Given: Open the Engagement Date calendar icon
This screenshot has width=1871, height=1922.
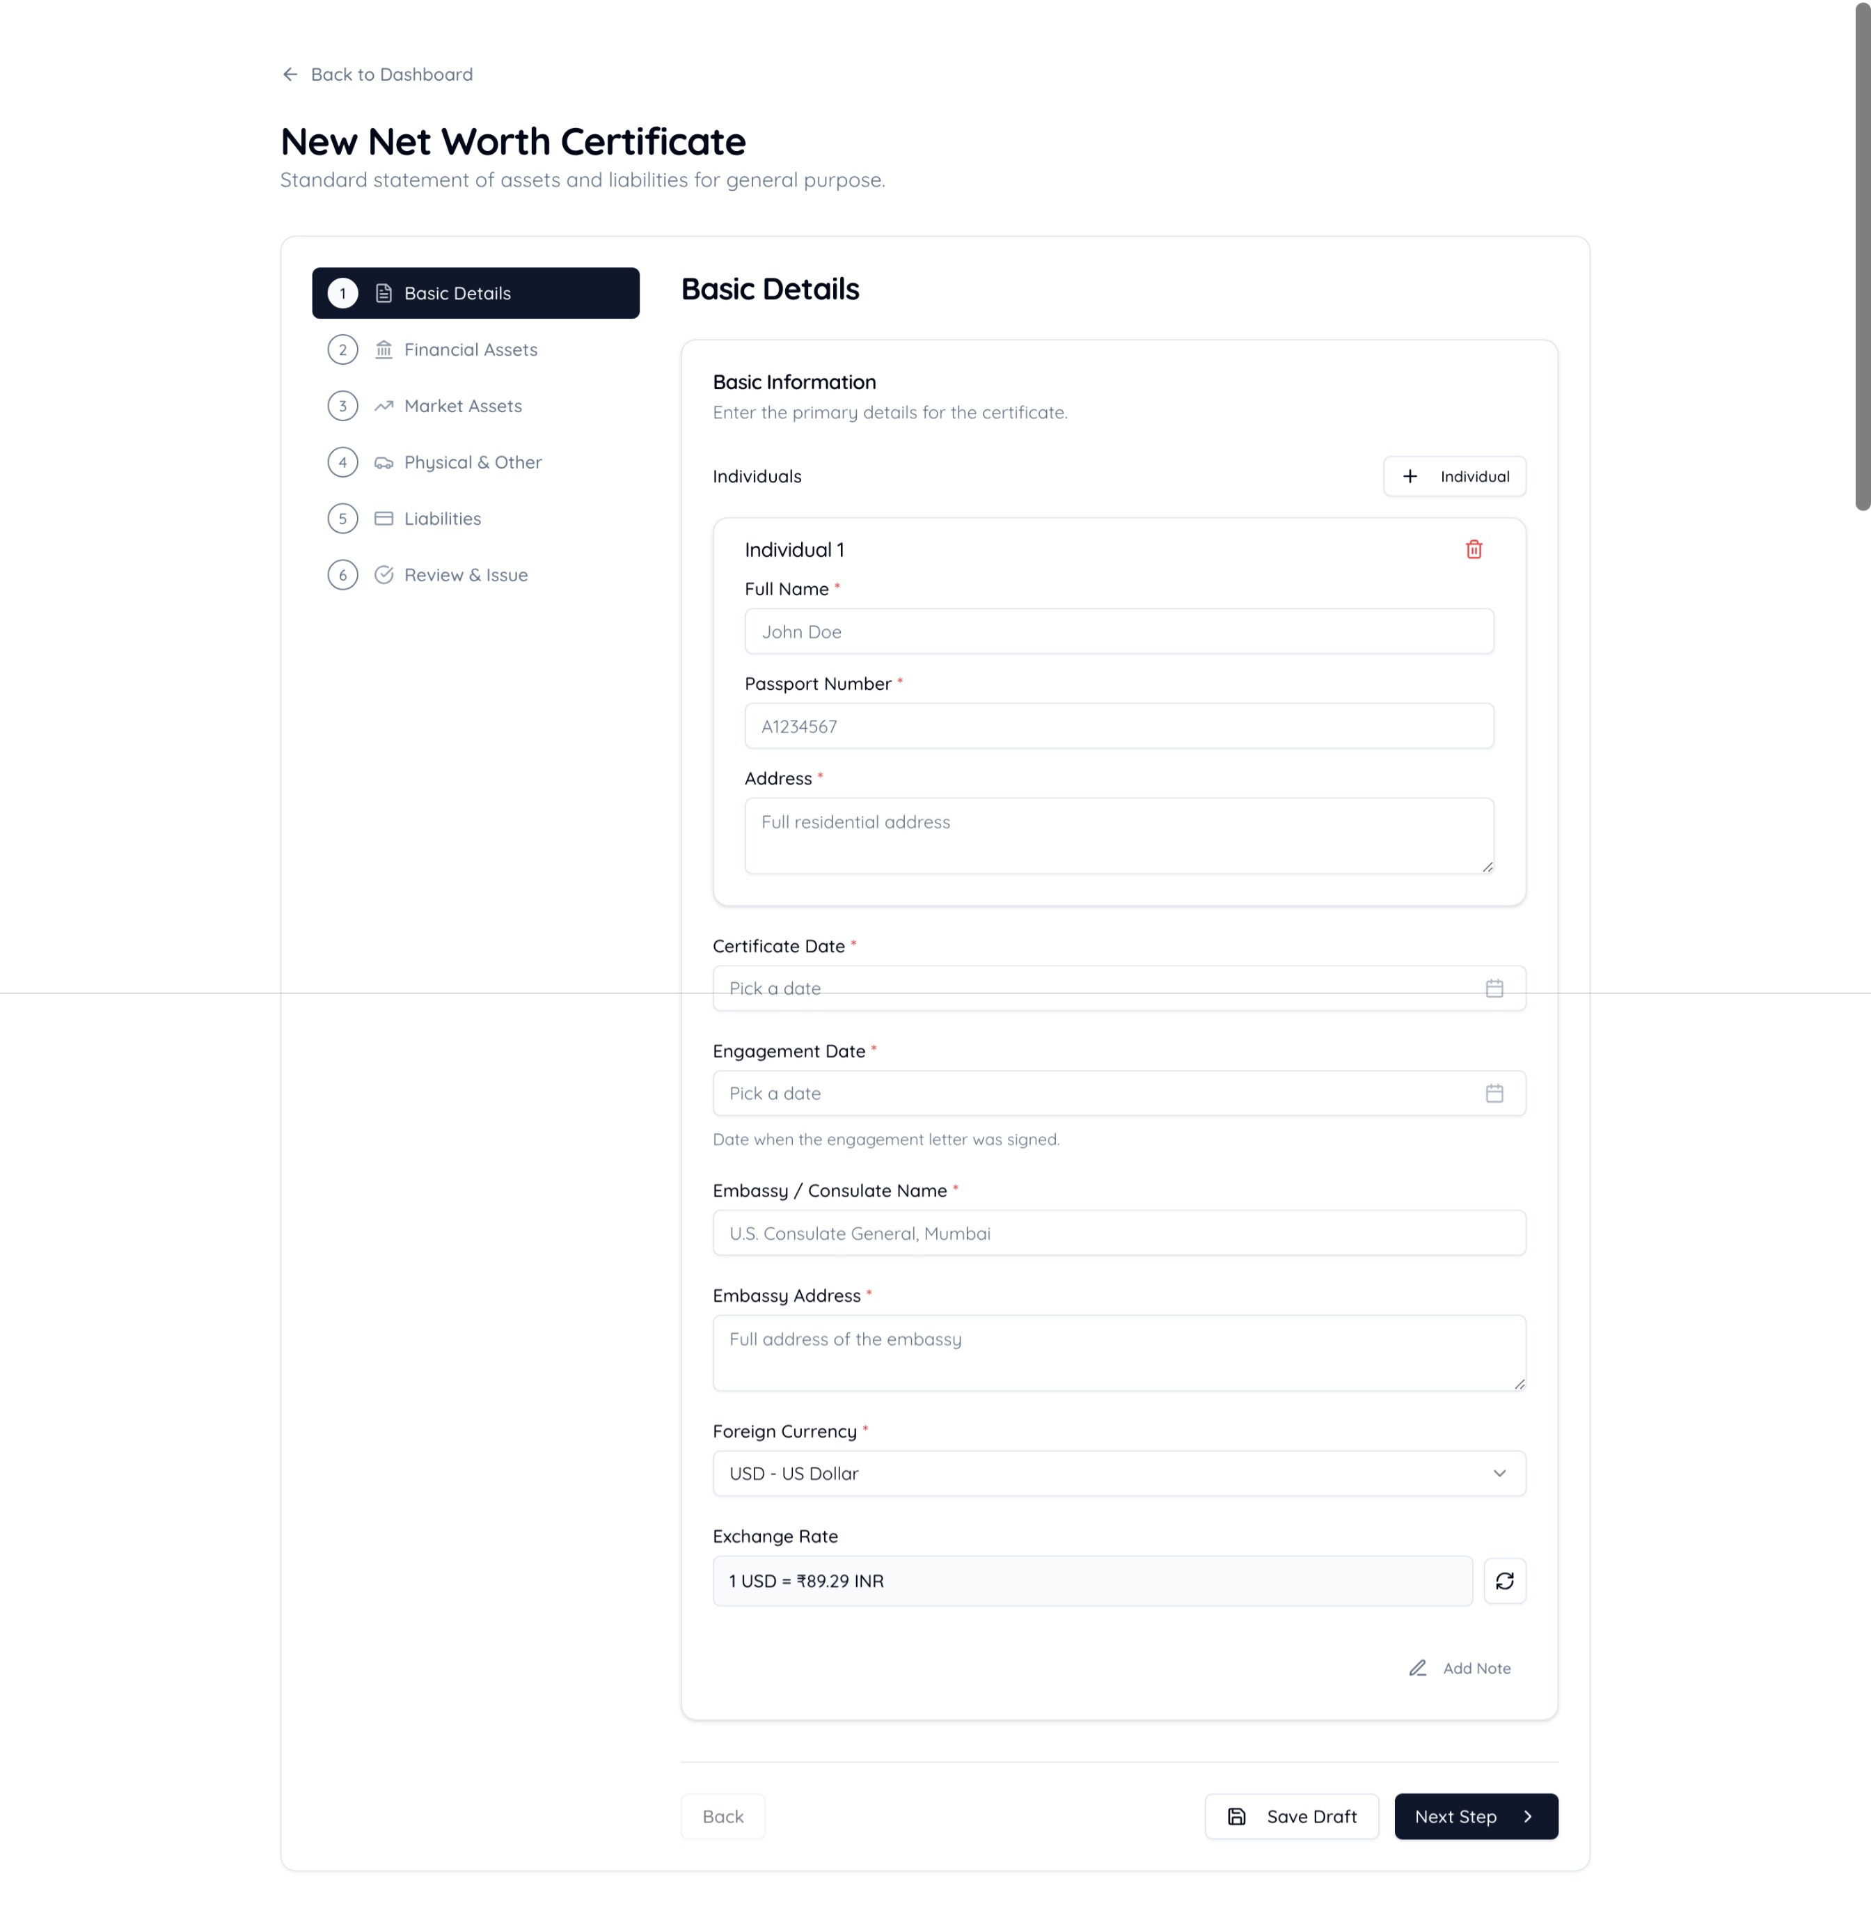Looking at the screenshot, I should (1496, 1093).
